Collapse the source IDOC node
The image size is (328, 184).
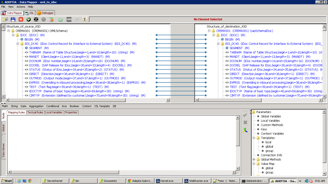[x=13, y=35]
